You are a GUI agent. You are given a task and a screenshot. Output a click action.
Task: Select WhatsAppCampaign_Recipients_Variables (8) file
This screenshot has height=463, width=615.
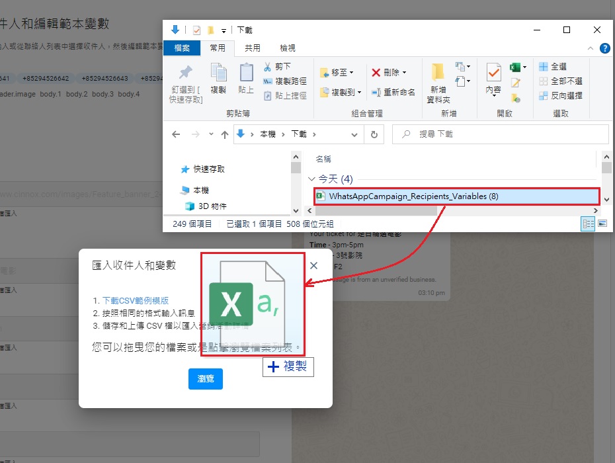[x=456, y=196]
